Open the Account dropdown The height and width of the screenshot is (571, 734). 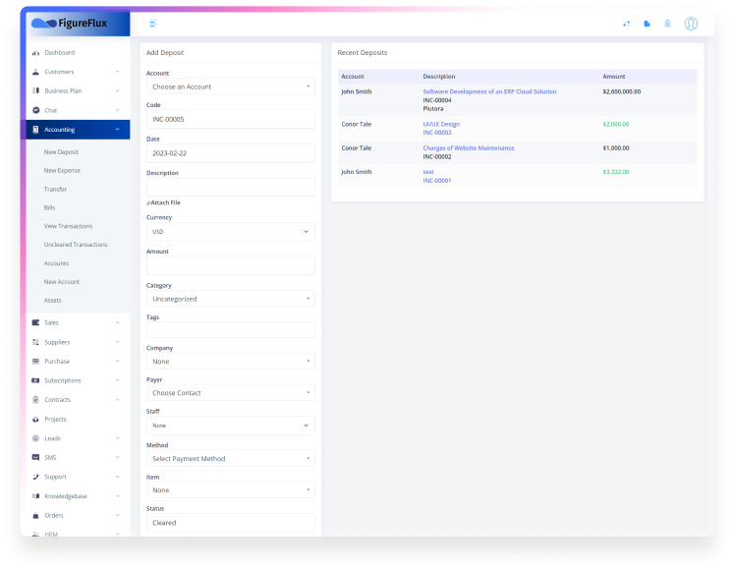[230, 86]
